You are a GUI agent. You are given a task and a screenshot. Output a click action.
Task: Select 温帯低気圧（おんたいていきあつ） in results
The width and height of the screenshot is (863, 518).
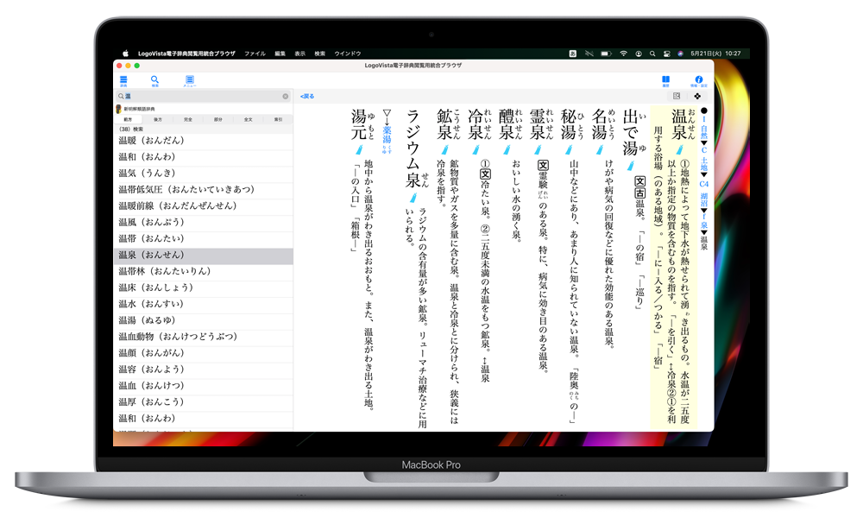point(203,189)
